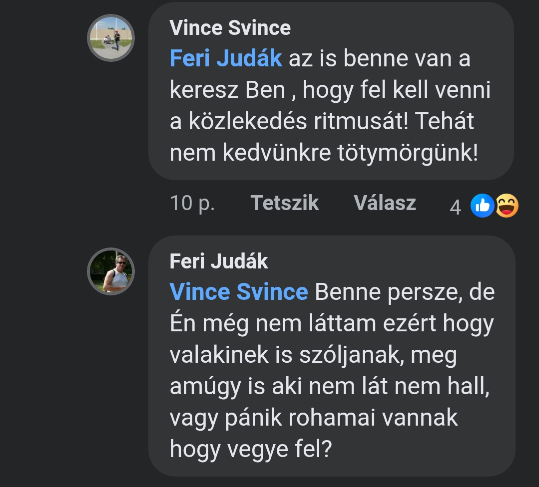
Task: Click the 'hogy vegye fel?' closing line
Action: 251,450
